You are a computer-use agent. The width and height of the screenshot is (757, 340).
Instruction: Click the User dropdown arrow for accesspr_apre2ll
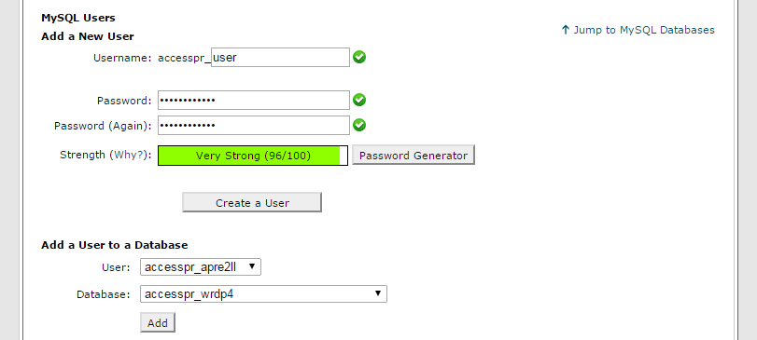[x=251, y=266]
